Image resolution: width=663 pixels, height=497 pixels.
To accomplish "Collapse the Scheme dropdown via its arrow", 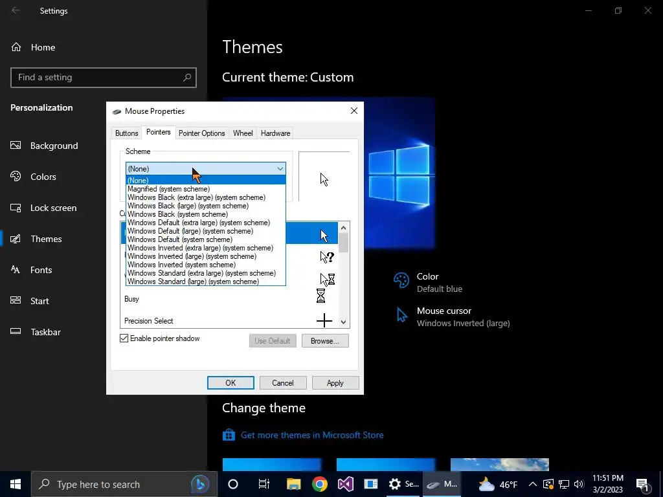I will pyautogui.click(x=280, y=169).
